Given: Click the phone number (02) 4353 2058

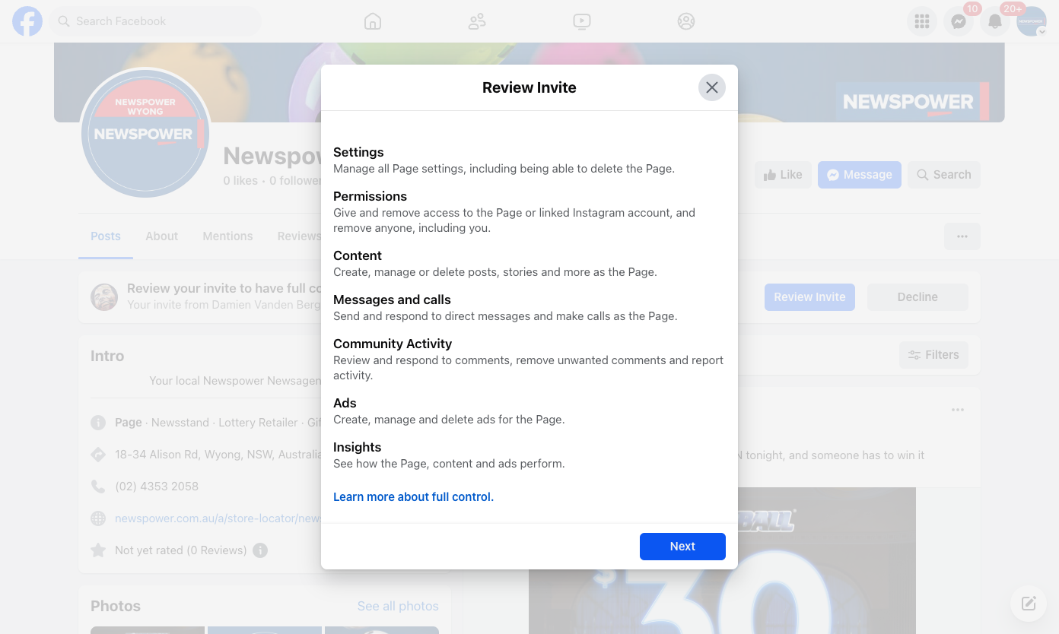Looking at the screenshot, I should pos(157,487).
